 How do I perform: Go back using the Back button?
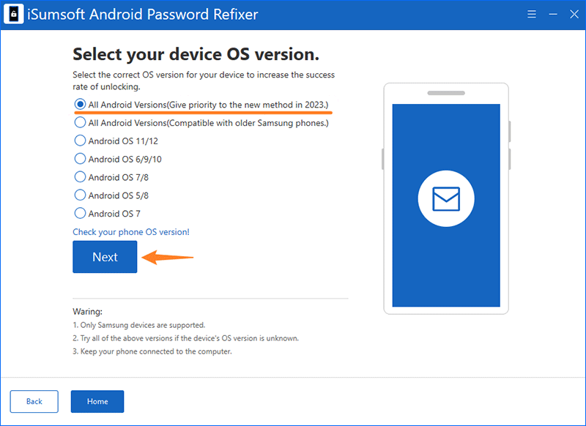point(34,401)
